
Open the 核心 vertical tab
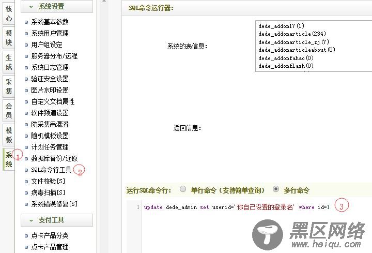click(x=9, y=13)
